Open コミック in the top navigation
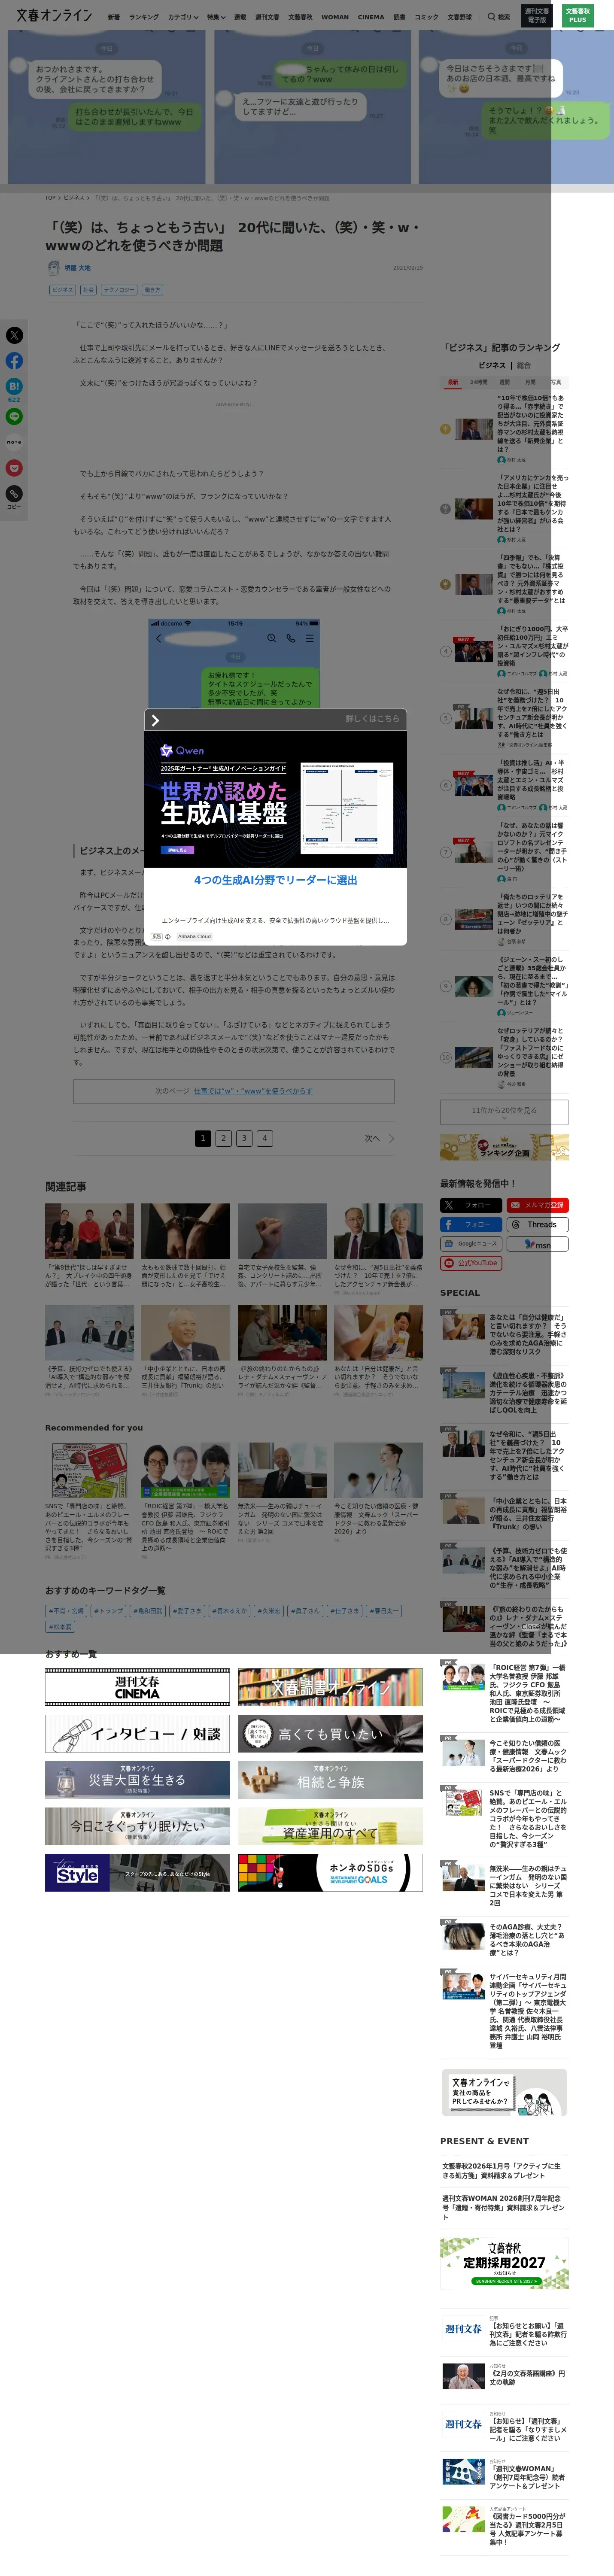 click(426, 17)
